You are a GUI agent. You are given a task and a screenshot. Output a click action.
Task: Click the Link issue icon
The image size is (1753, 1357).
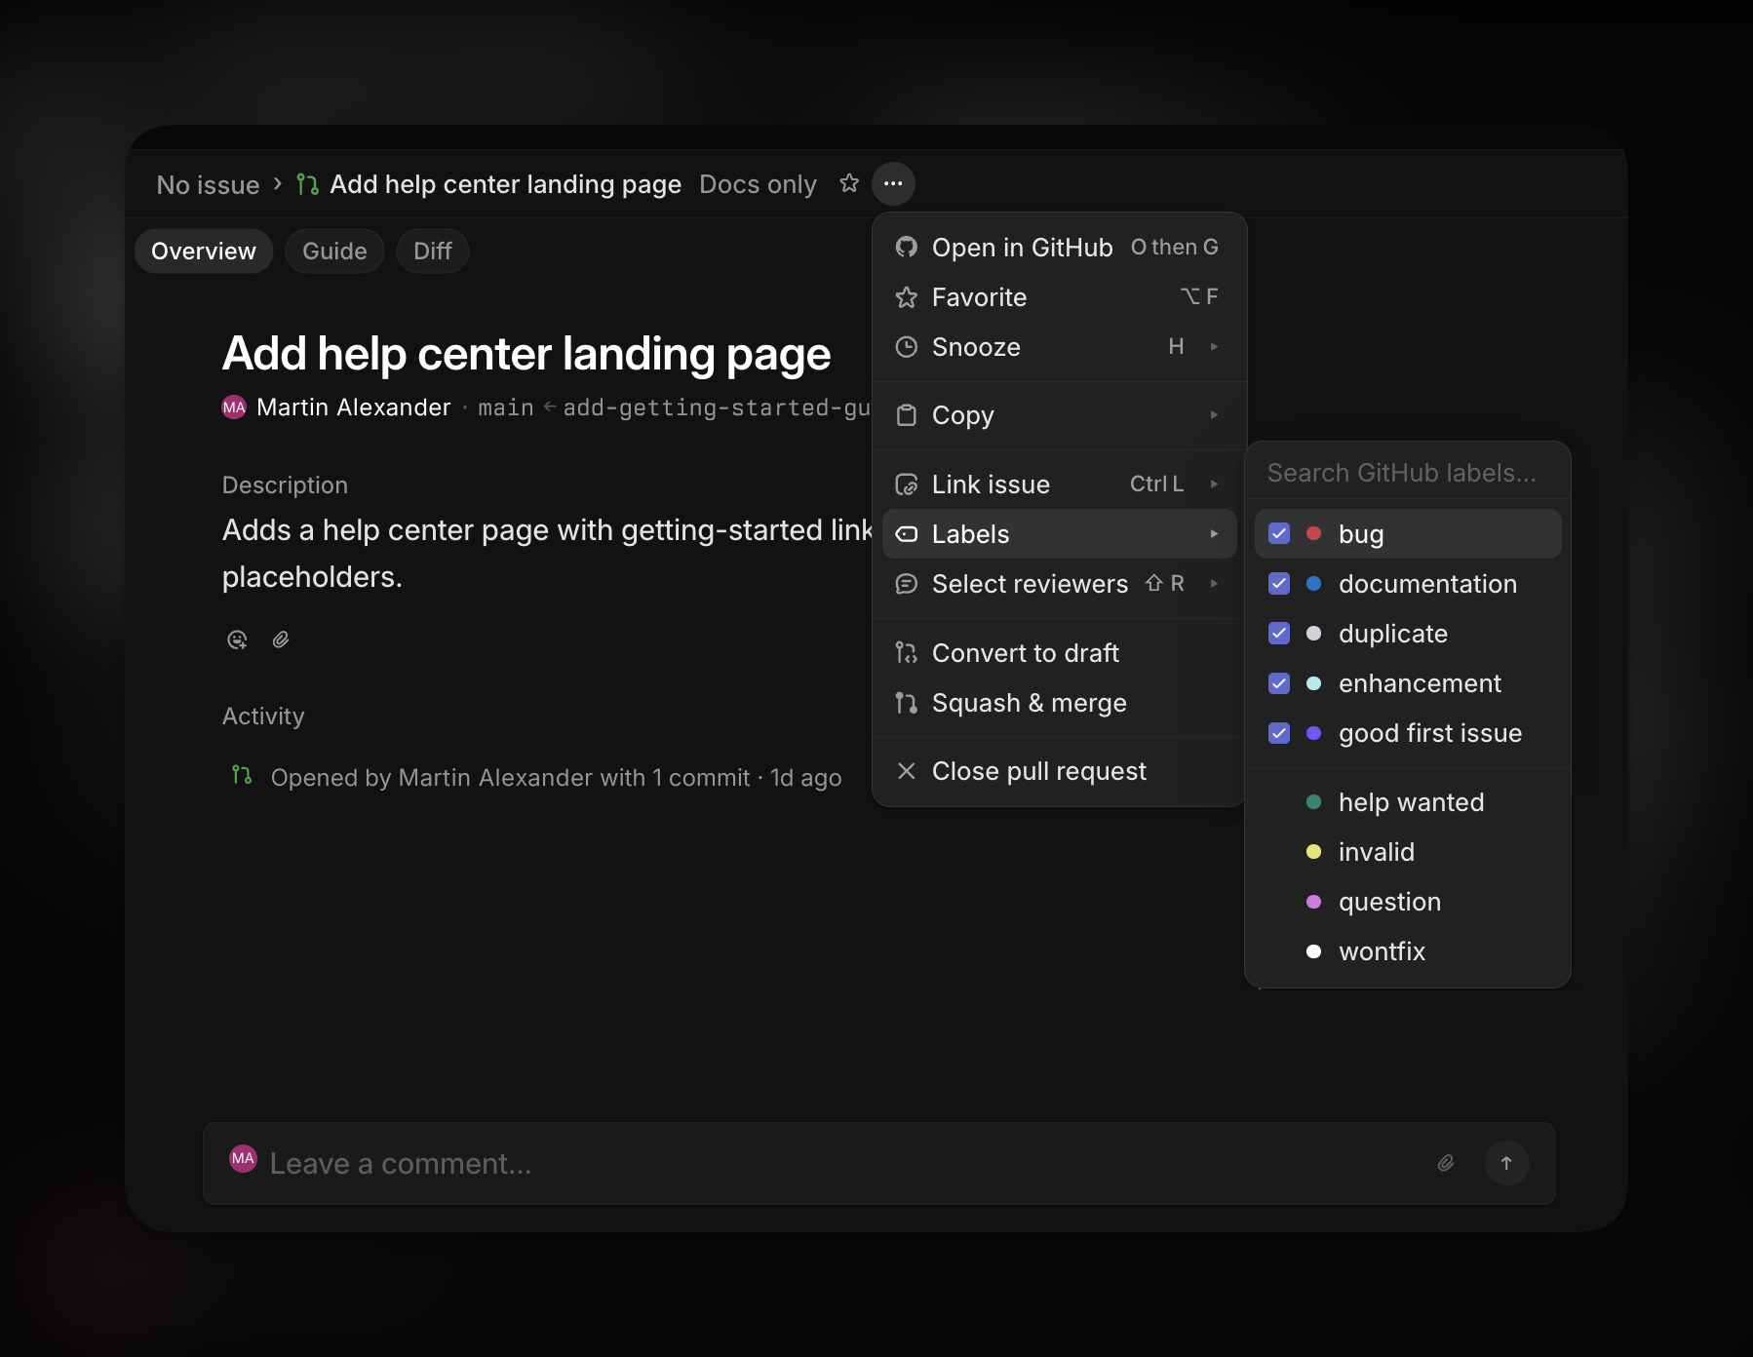(x=907, y=485)
